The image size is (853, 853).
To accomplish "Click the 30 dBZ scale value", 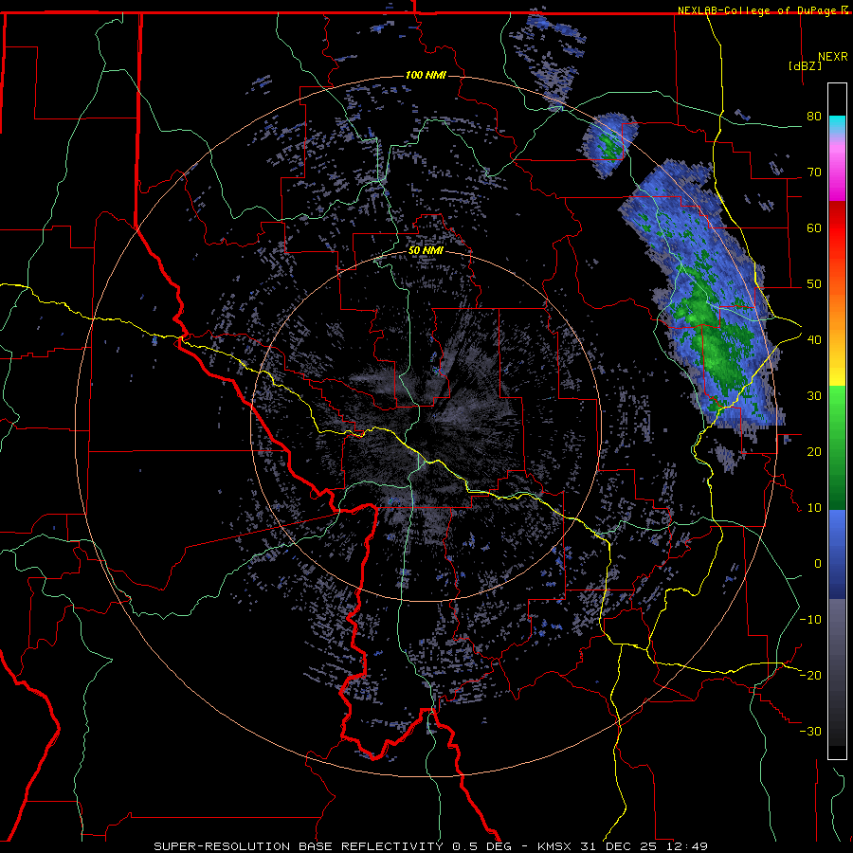I will pos(814,396).
